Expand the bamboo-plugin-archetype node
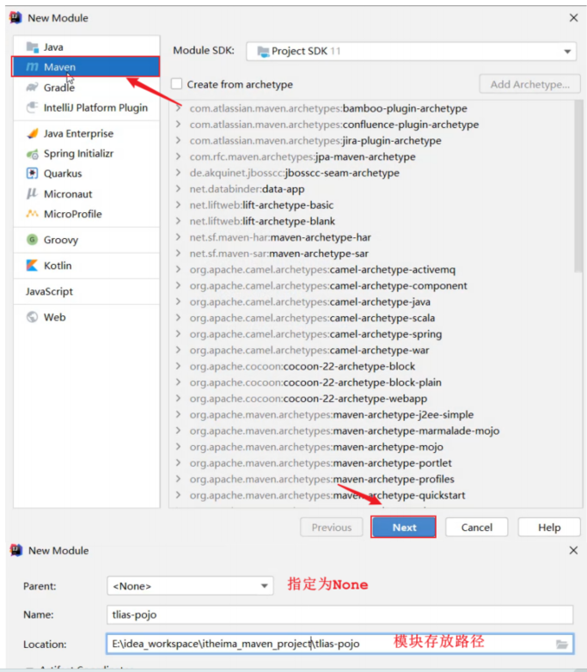Image resolution: width=587 pixels, height=672 pixels. [178, 109]
